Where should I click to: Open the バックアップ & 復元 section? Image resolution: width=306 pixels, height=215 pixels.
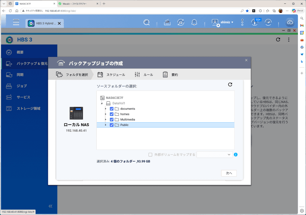(x=25, y=63)
